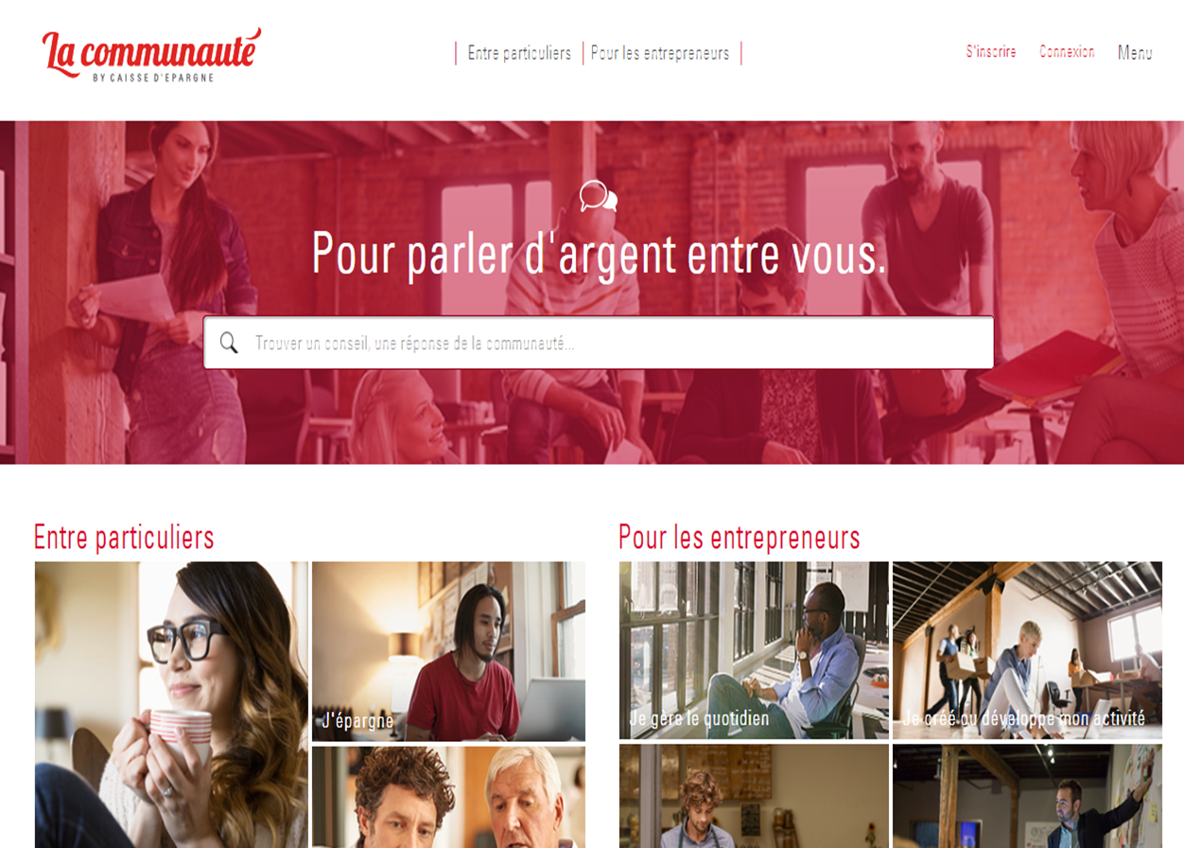Click the Connexion link
Screen dimensions: 1184x848
(x=1067, y=52)
